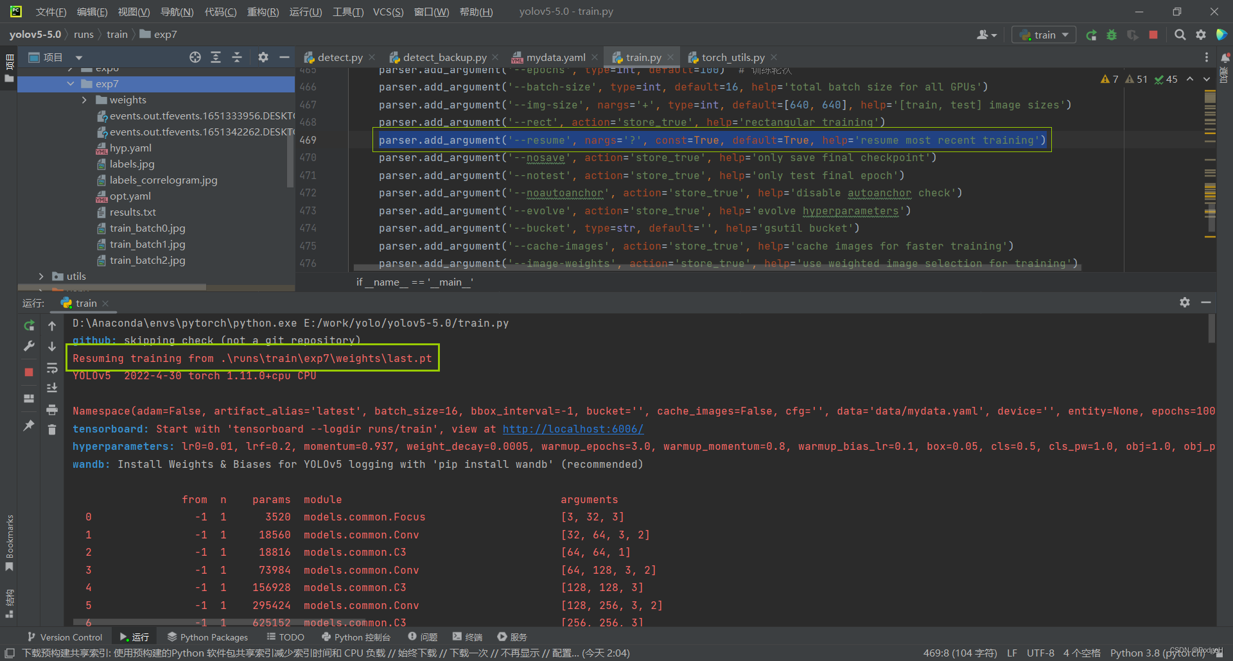The height and width of the screenshot is (661, 1233).
Task: Open project panel gear options
Action: point(263,57)
